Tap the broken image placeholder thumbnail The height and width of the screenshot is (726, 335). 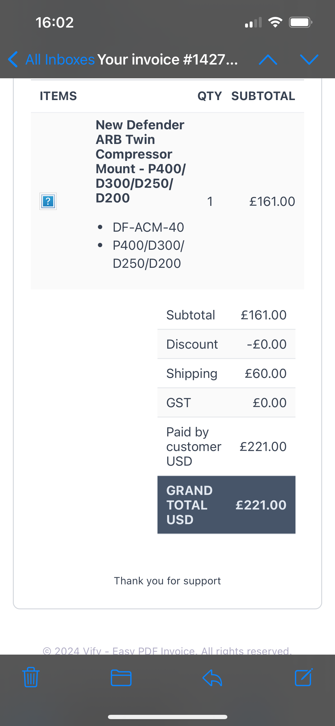click(48, 201)
